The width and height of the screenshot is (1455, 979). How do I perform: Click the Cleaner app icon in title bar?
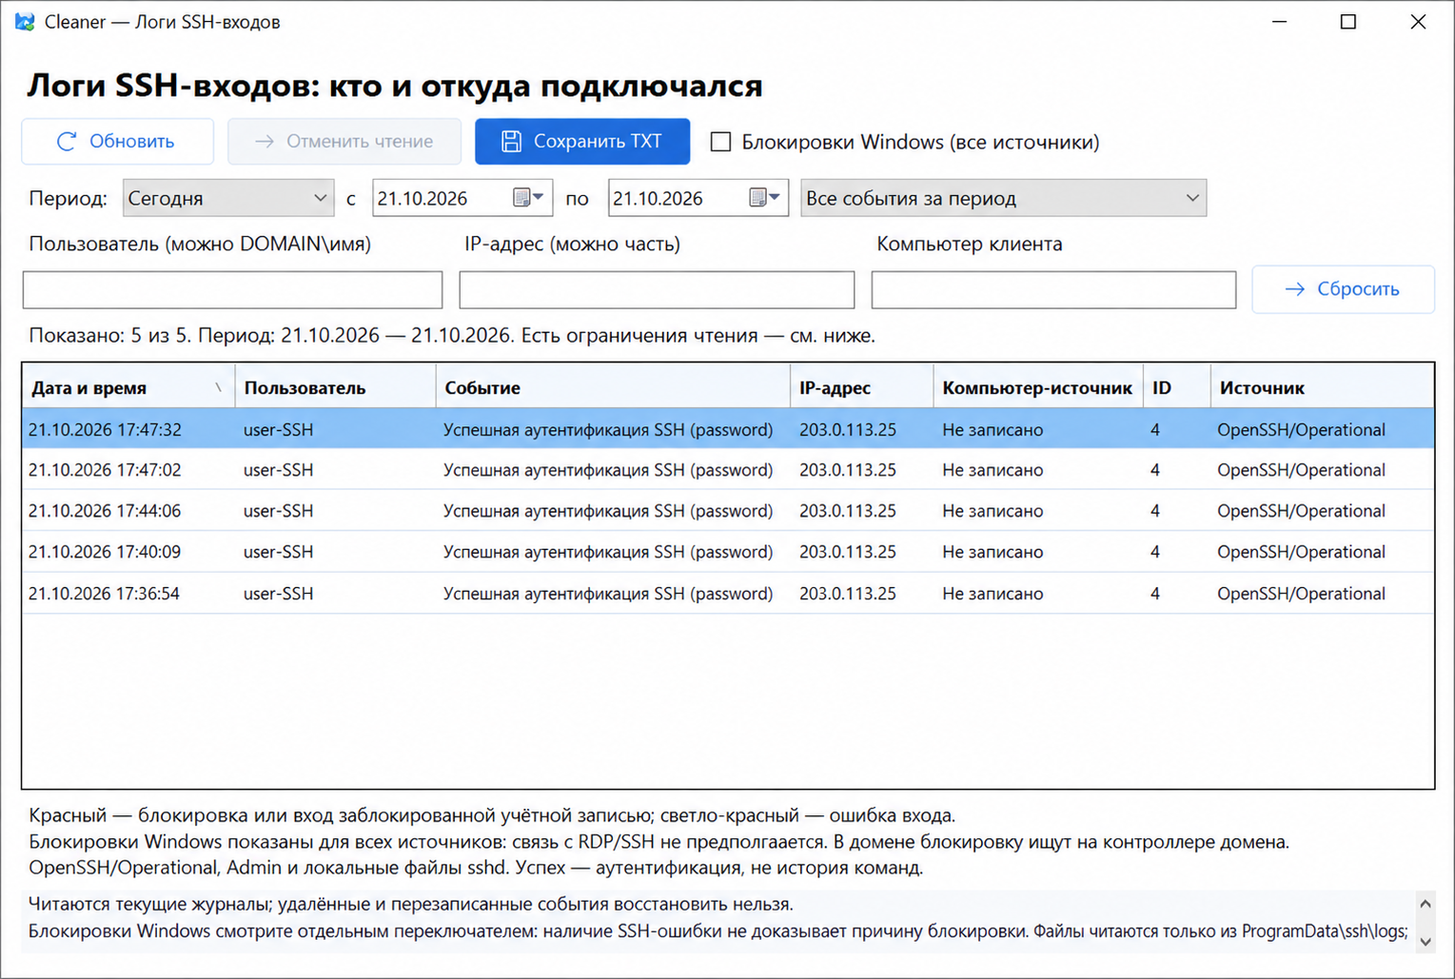coord(25,22)
